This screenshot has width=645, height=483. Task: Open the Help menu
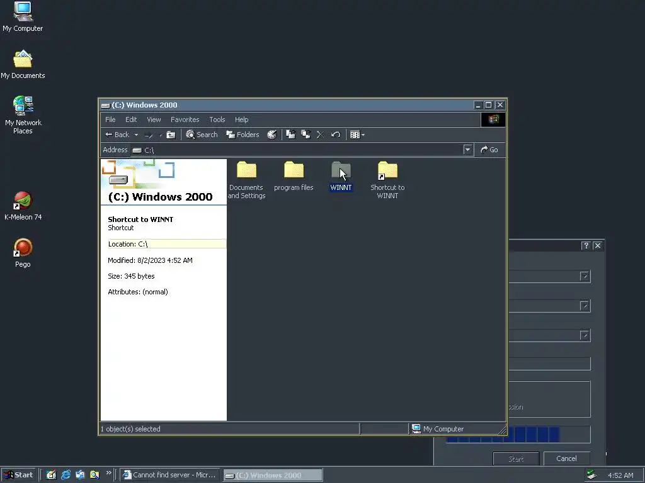coord(241,119)
